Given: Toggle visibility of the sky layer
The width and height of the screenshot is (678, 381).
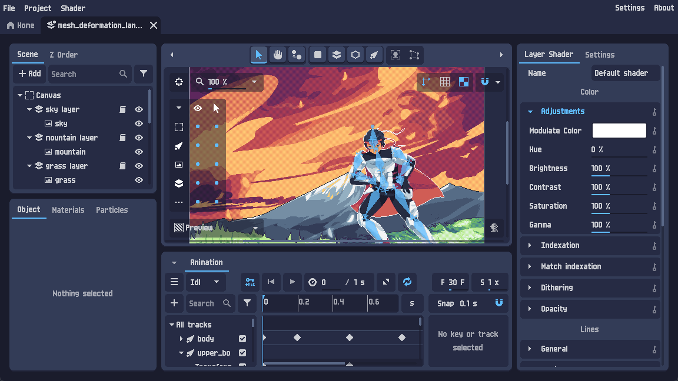Looking at the screenshot, I should [x=138, y=109].
